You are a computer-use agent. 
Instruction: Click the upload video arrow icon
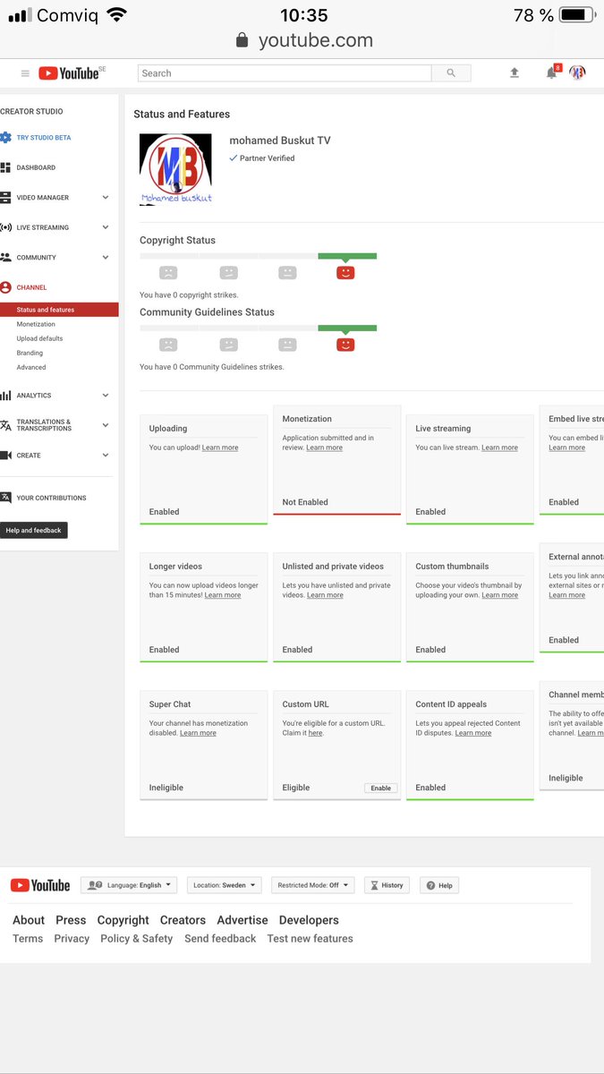[515, 72]
